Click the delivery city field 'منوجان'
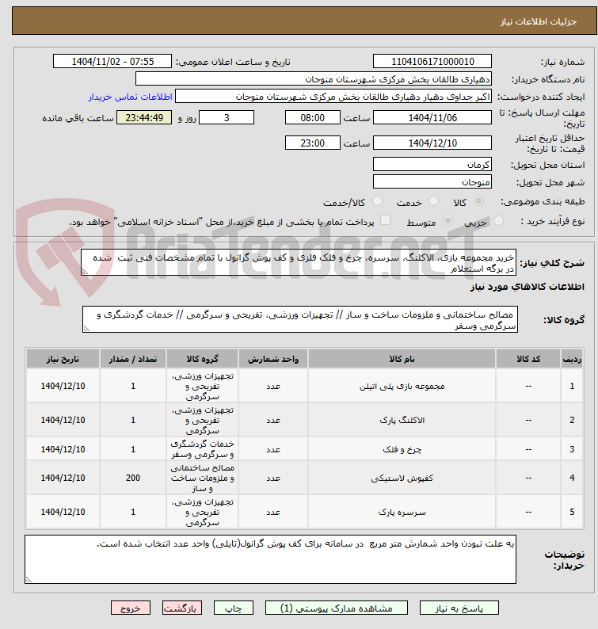598x629 pixels. pos(432,181)
